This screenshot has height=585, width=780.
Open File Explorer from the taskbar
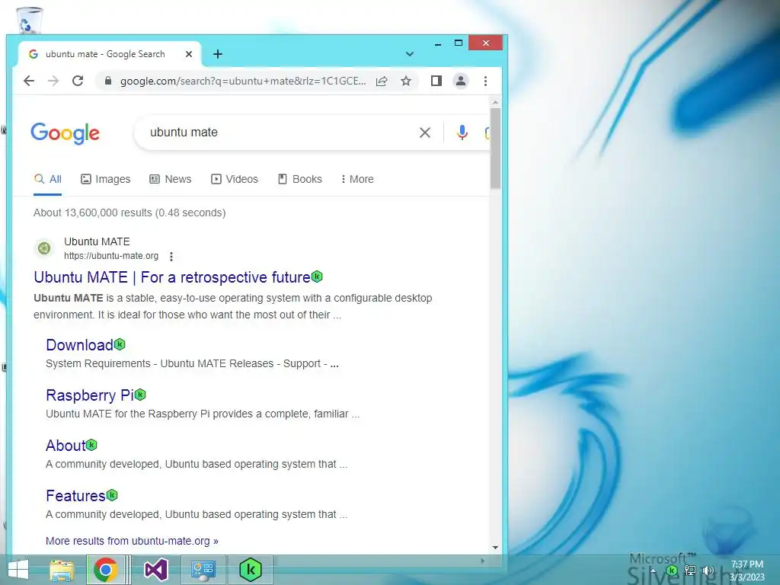pyautogui.click(x=62, y=570)
